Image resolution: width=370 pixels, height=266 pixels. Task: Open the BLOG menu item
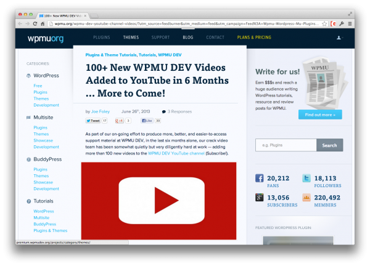click(188, 38)
